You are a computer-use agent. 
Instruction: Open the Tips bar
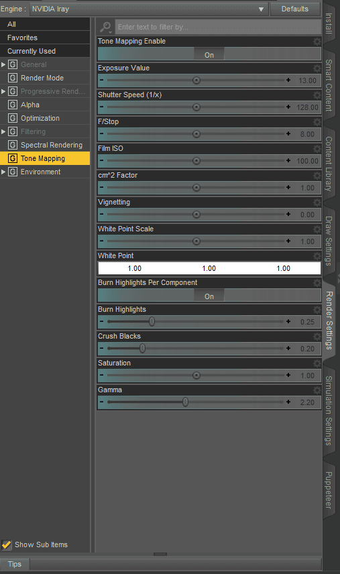click(15, 564)
